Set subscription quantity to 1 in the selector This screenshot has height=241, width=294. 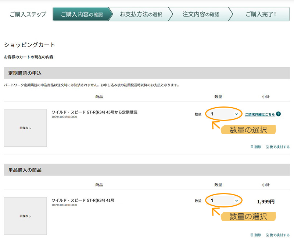(224, 114)
